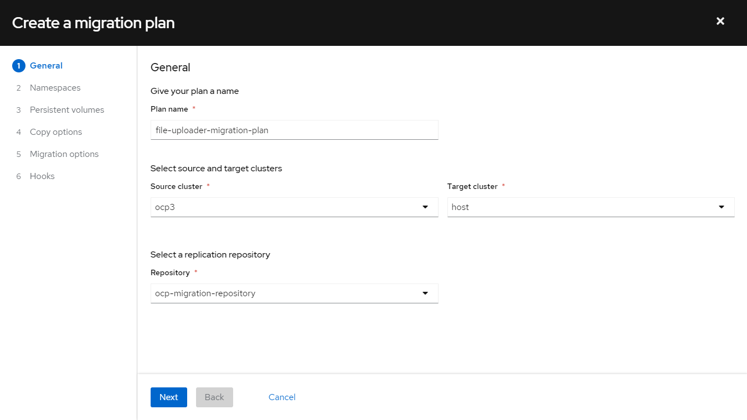Click the Source cluster dropdown caret icon

pyautogui.click(x=425, y=207)
